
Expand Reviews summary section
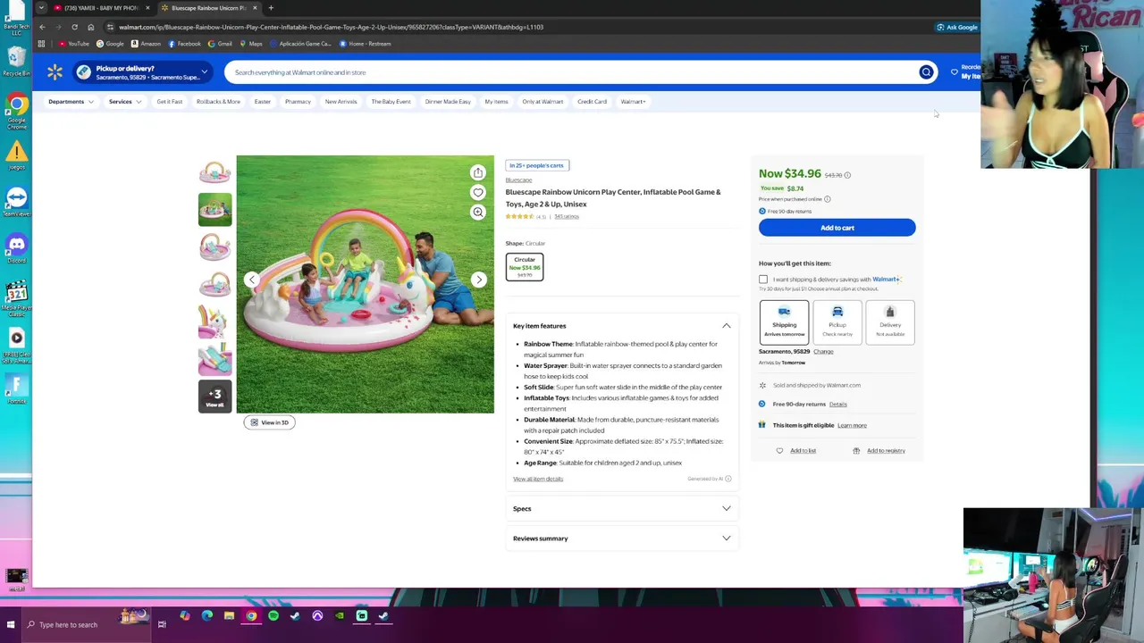[x=622, y=539]
